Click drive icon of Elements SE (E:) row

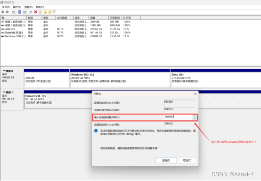tap(2, 33)
